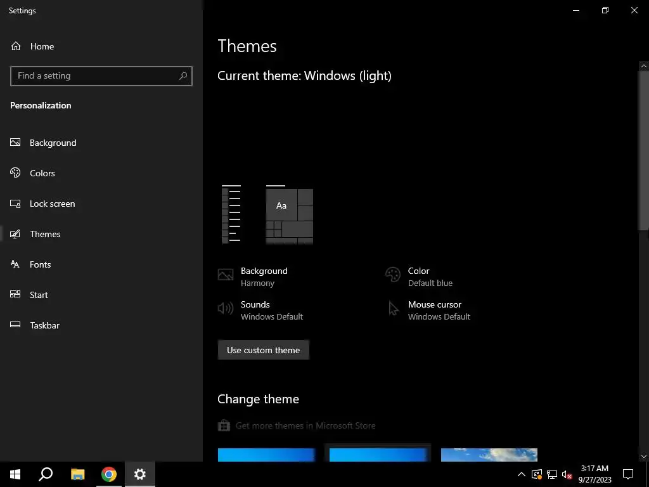Click the Microsoft Store bag icon
Viewport: 649px width, 487px height.
224,425
